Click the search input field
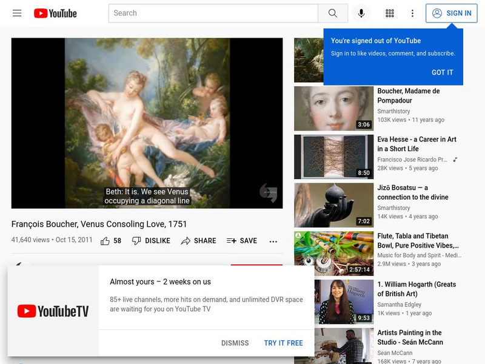 tap(212, 13)
